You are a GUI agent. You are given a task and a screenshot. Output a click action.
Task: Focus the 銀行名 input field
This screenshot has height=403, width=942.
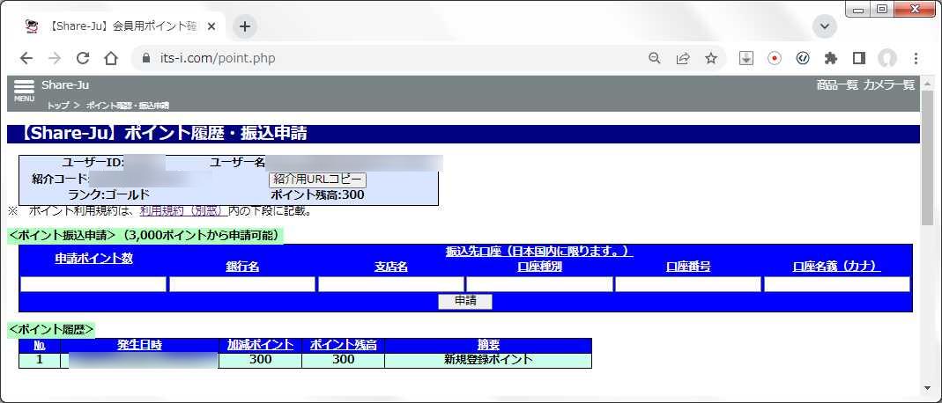click(x=242, y=284)
